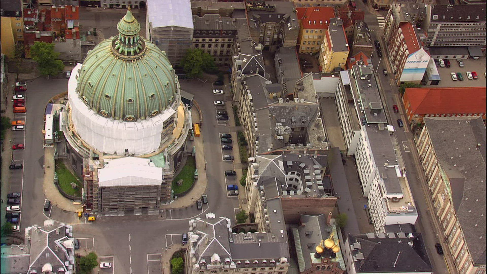Click the yellow truck beside the church
This screenshot has width=487, height=274.
197,130
